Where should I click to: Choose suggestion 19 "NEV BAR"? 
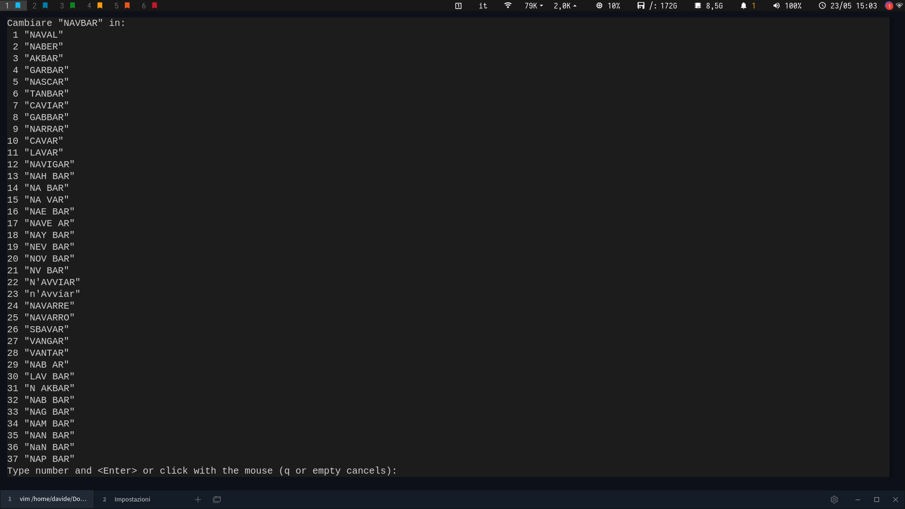(41, 247)
